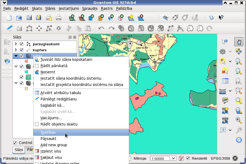
Task: Select the Pan Map hand tool
Action: coord(239,42)
